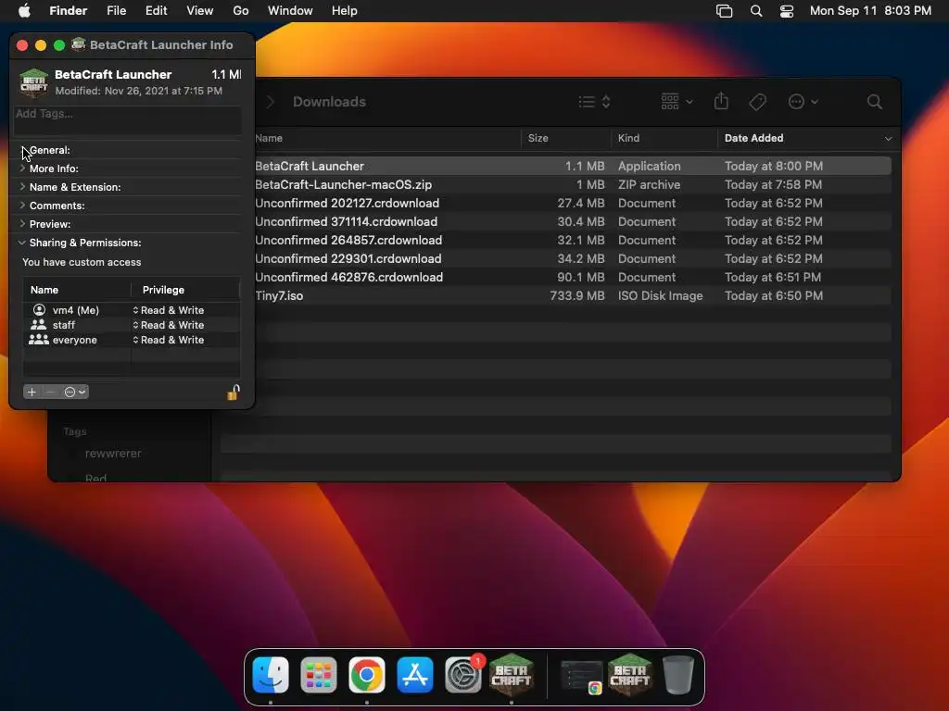Expand the Preview section
This screenshot has height=711, width=949.
click(22, 224)
